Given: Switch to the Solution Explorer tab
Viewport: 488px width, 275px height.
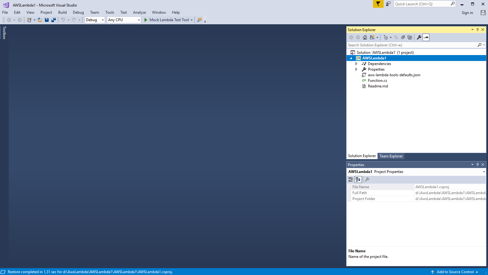Looking at the screenshot, I should click(x=362, y=156).
